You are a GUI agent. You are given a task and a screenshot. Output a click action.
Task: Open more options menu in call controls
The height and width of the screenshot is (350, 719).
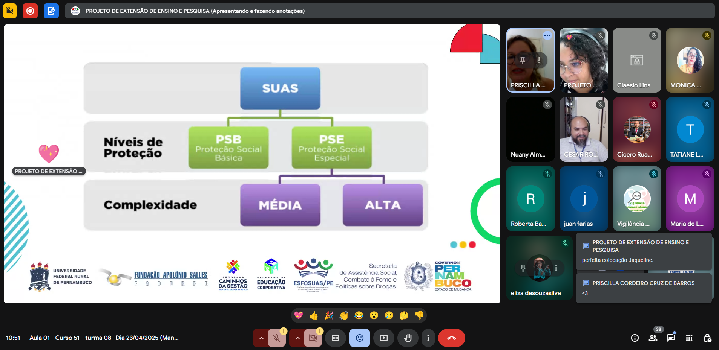pos(428,338)
